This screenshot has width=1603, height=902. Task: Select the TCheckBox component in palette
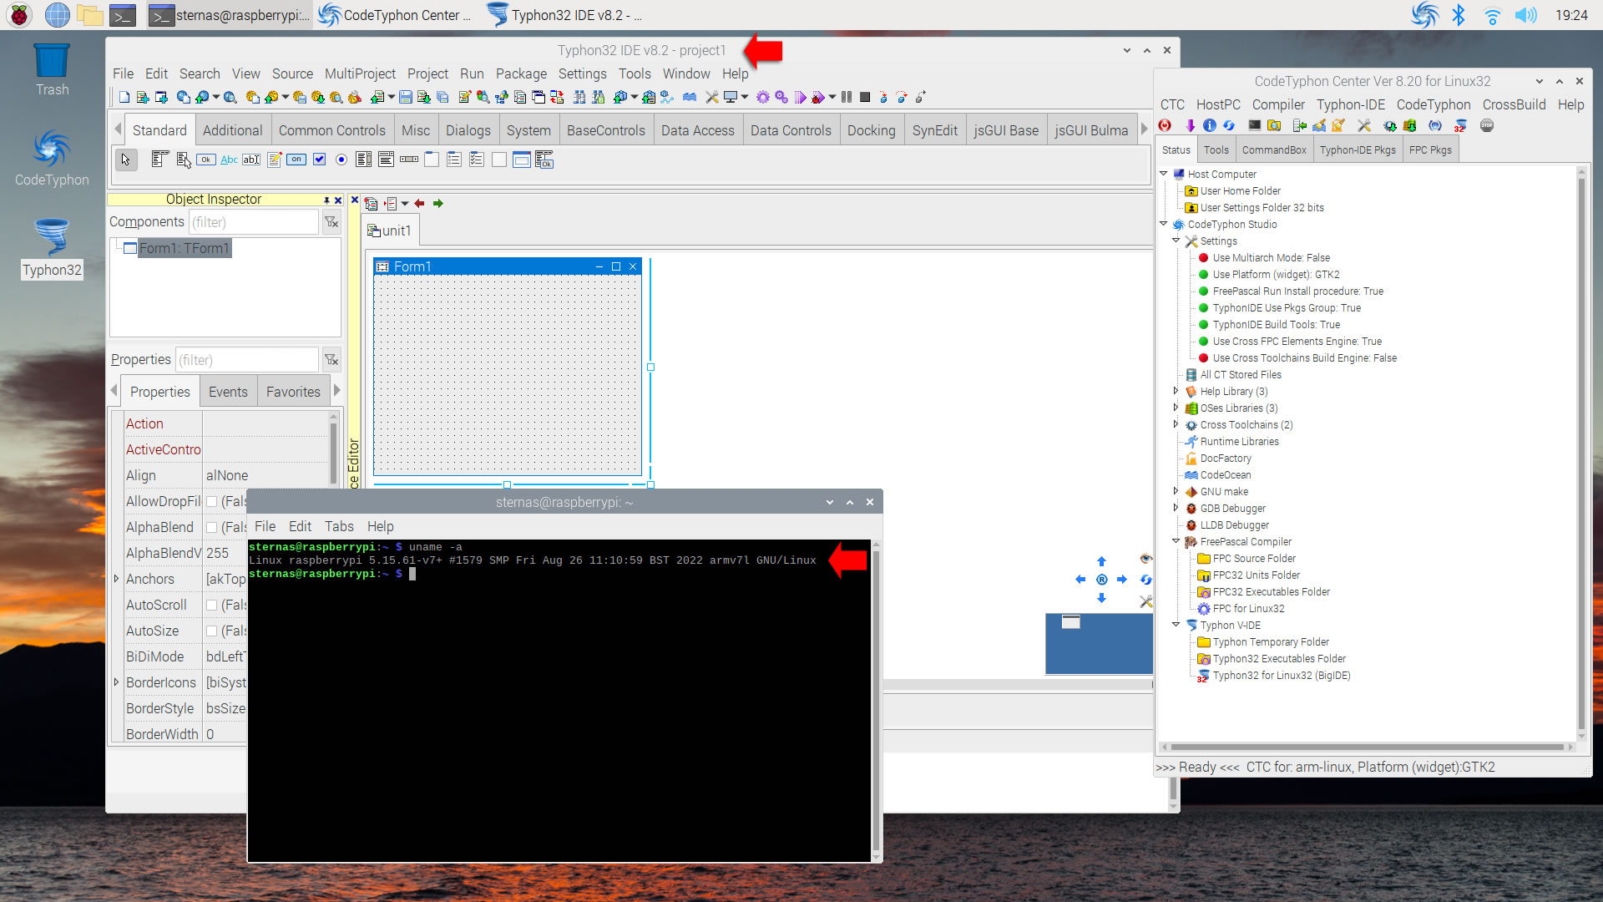tap(319, 160)
